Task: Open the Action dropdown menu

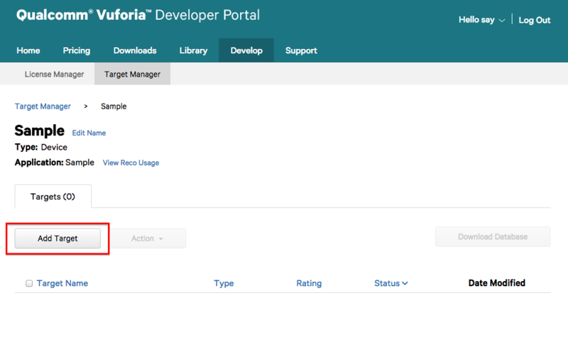Action: pos(148,238)
